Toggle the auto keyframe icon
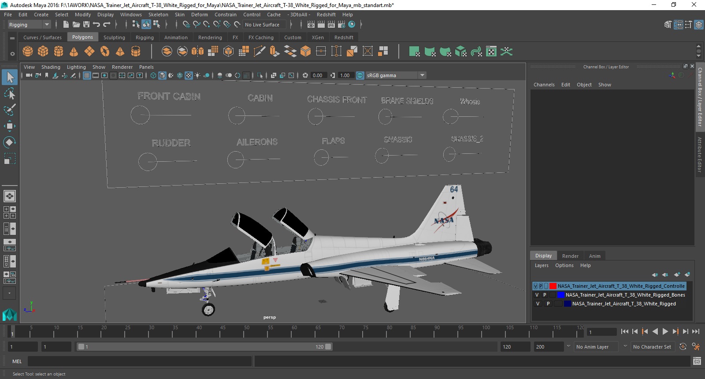The width and height of the screenshot is (705, 379). [683, 347]
